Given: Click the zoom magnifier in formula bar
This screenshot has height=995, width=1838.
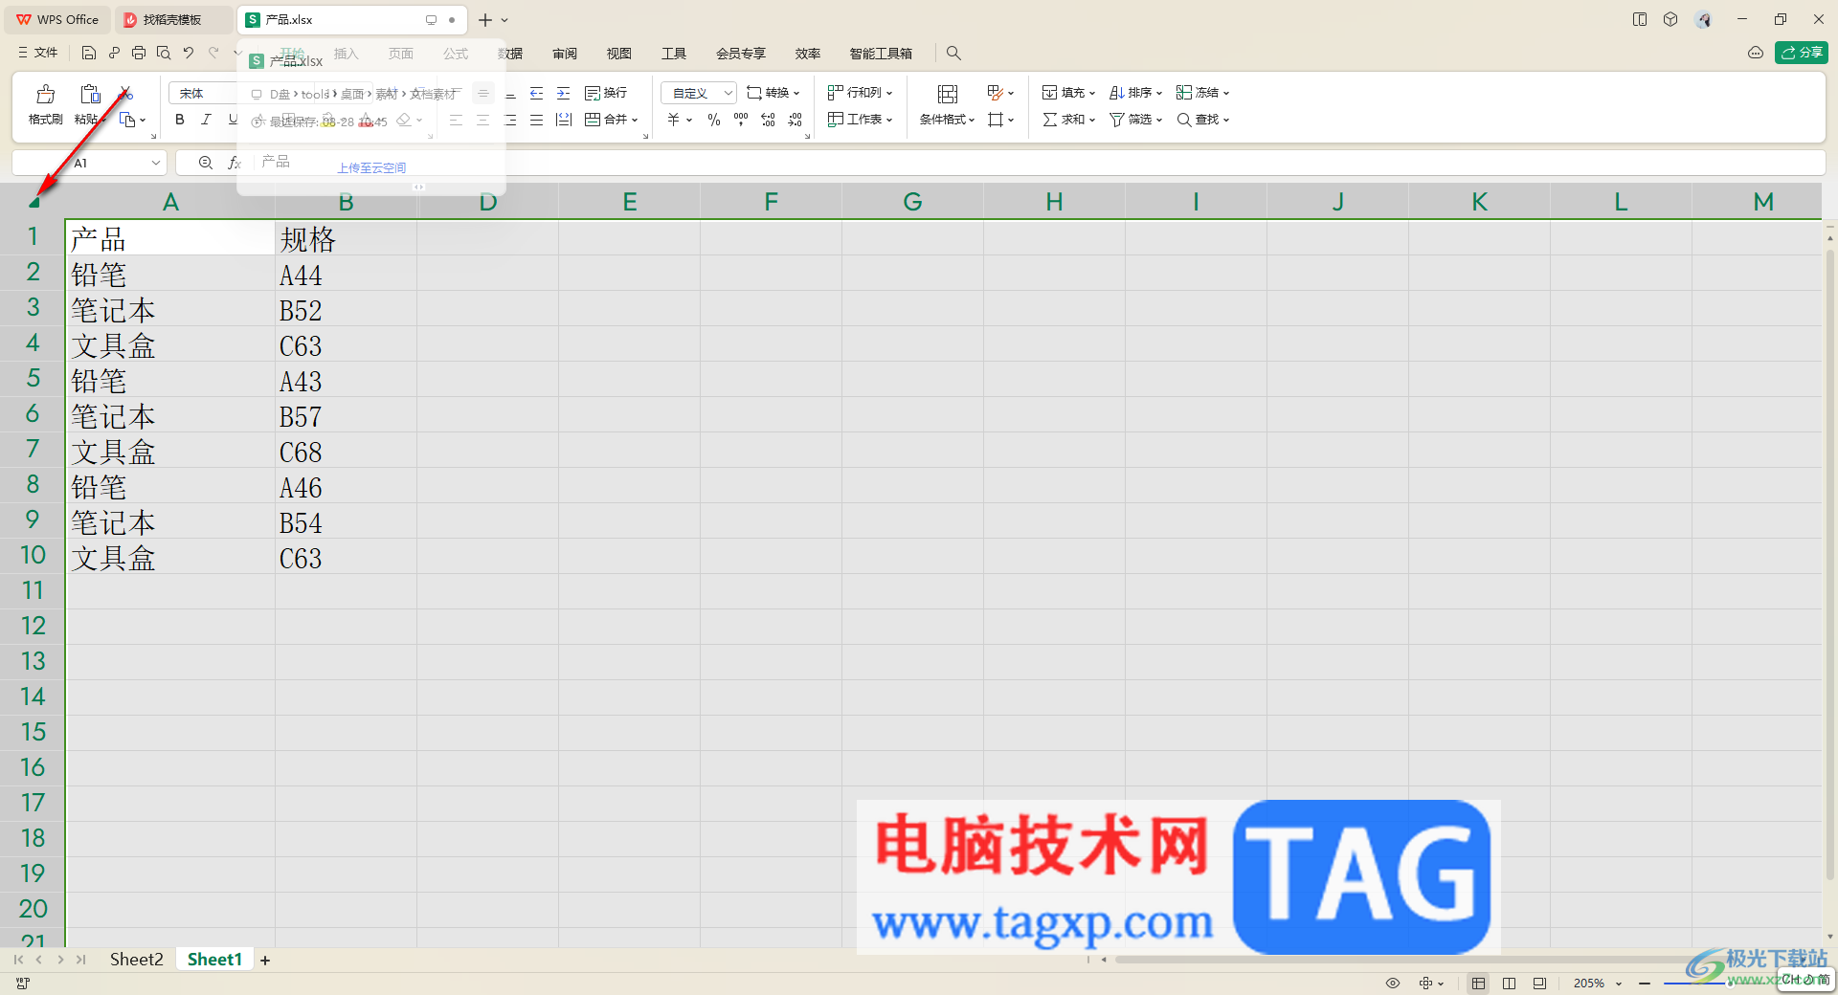Looking at the screenshot, I should (x=205, y=164).
